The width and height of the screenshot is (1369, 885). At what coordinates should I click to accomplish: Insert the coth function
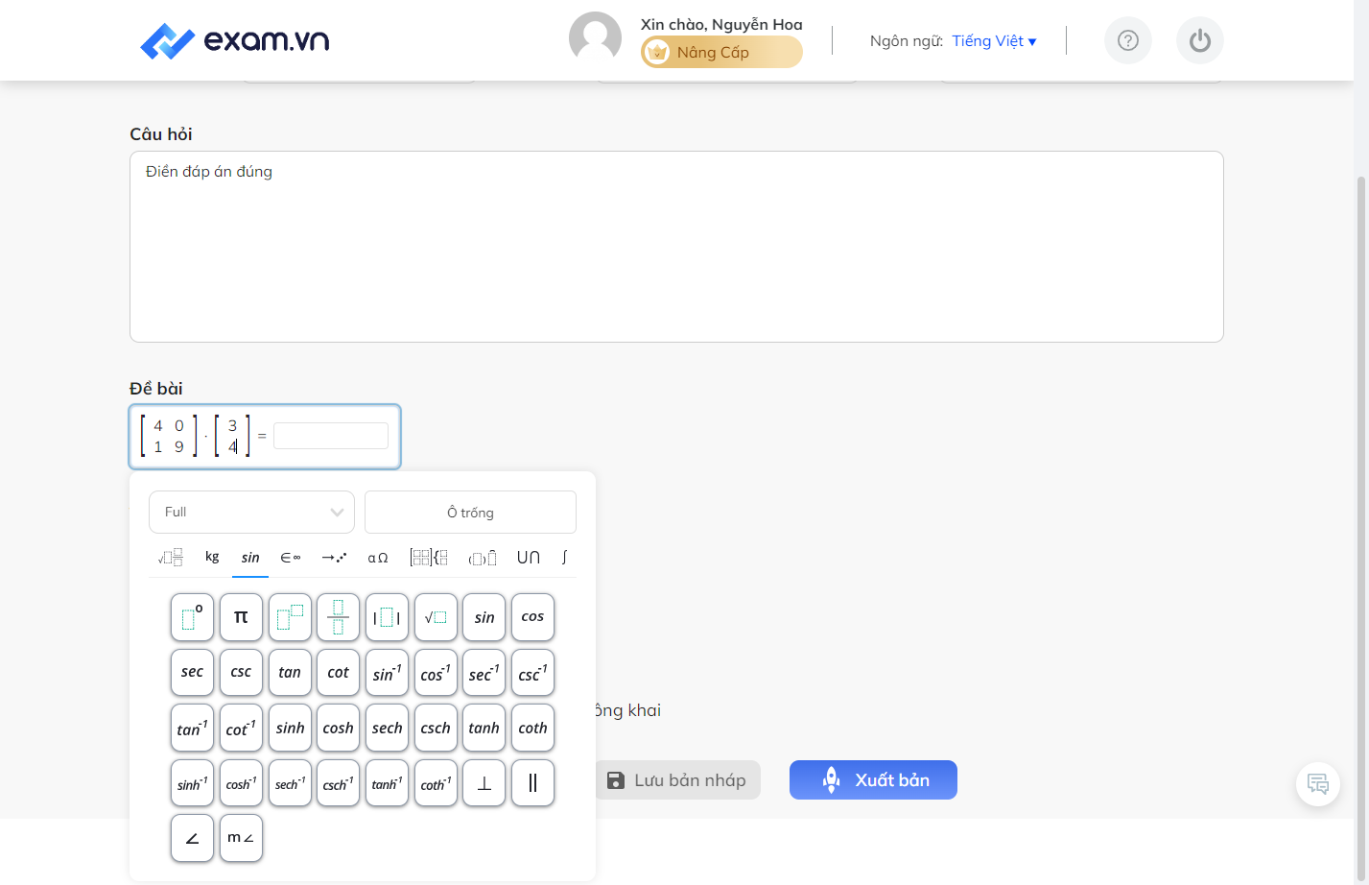(532, 728)
